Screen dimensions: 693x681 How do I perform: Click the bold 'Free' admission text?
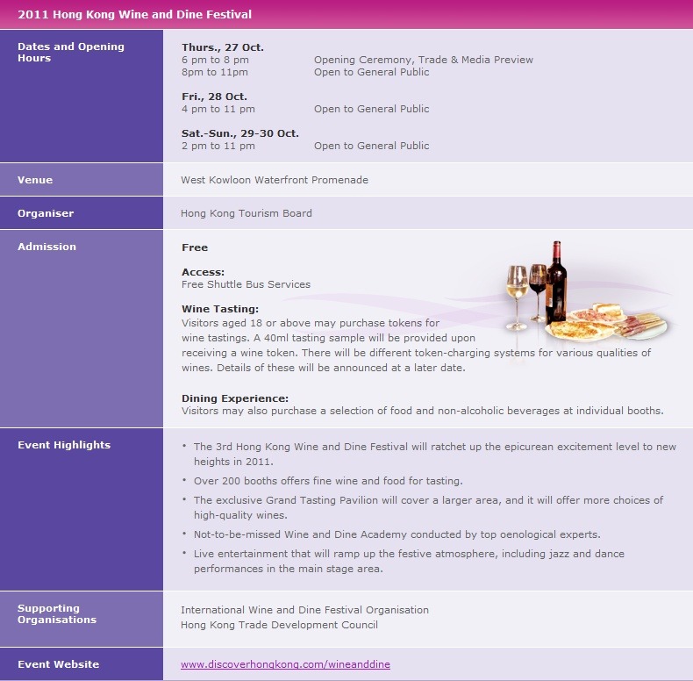coord(195,247)
